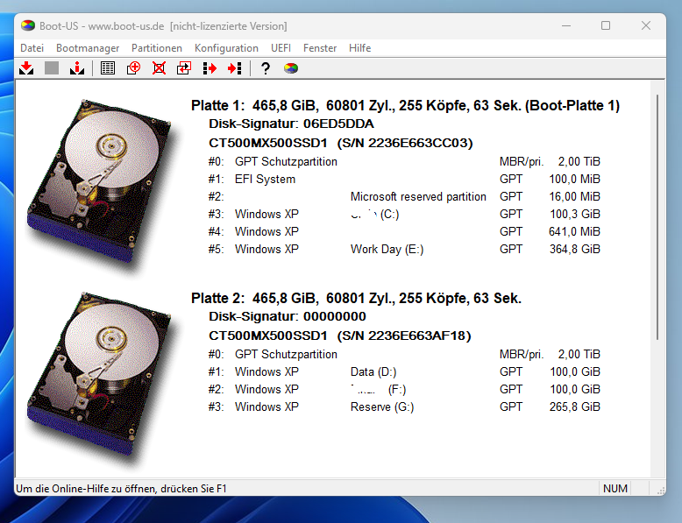The height and width of the screenshot is (523, 682).
Task: Select the Data (D:) partition row
Action: pyautogui.click(x=404, y=371)
